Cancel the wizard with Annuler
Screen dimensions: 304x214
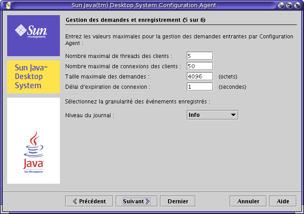248,201
